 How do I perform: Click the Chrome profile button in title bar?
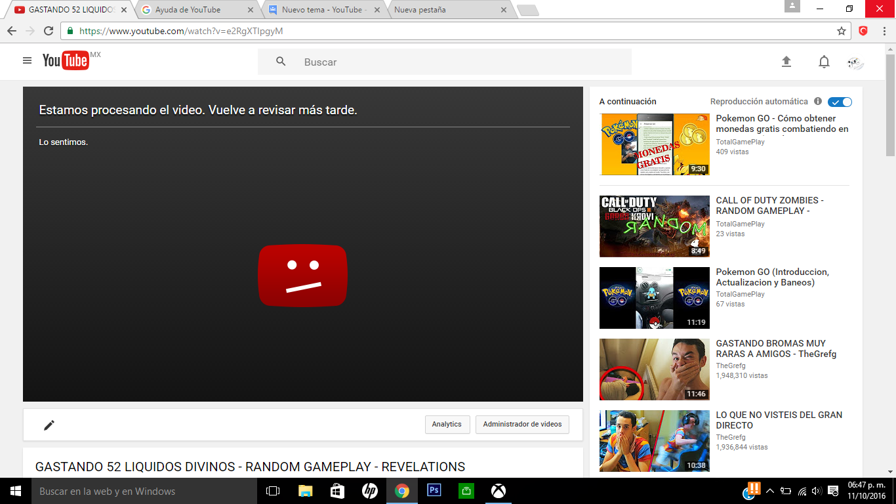pos(792,7)
